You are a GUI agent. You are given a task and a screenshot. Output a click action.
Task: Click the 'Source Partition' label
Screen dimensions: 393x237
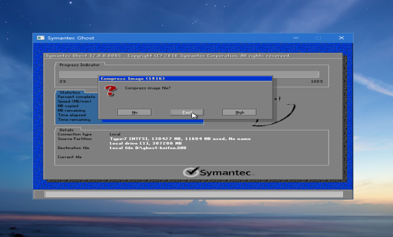tap(74, 139)
